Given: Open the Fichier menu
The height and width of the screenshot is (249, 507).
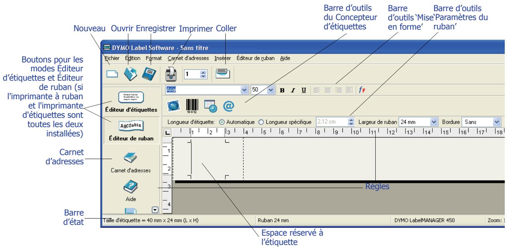Looking at the screenshot, I should (112, 58).
